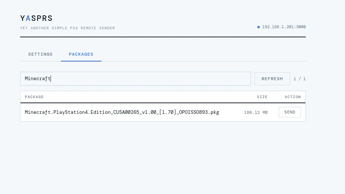The height and width of the screenshot is (194, 345).
Task: Click the Refresh button
Action: [x=272, y=79]
